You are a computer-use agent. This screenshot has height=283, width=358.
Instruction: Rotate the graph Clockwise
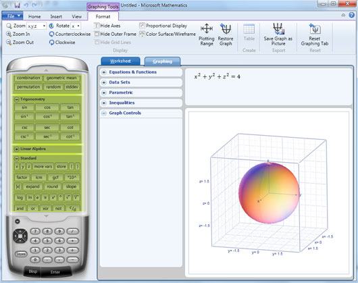click(x=62, y=43)
